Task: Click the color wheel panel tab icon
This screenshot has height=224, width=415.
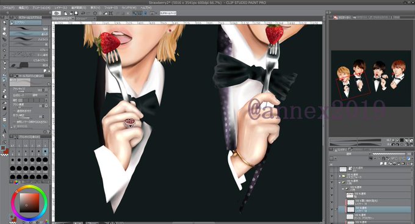Action: tap(16, 182)
